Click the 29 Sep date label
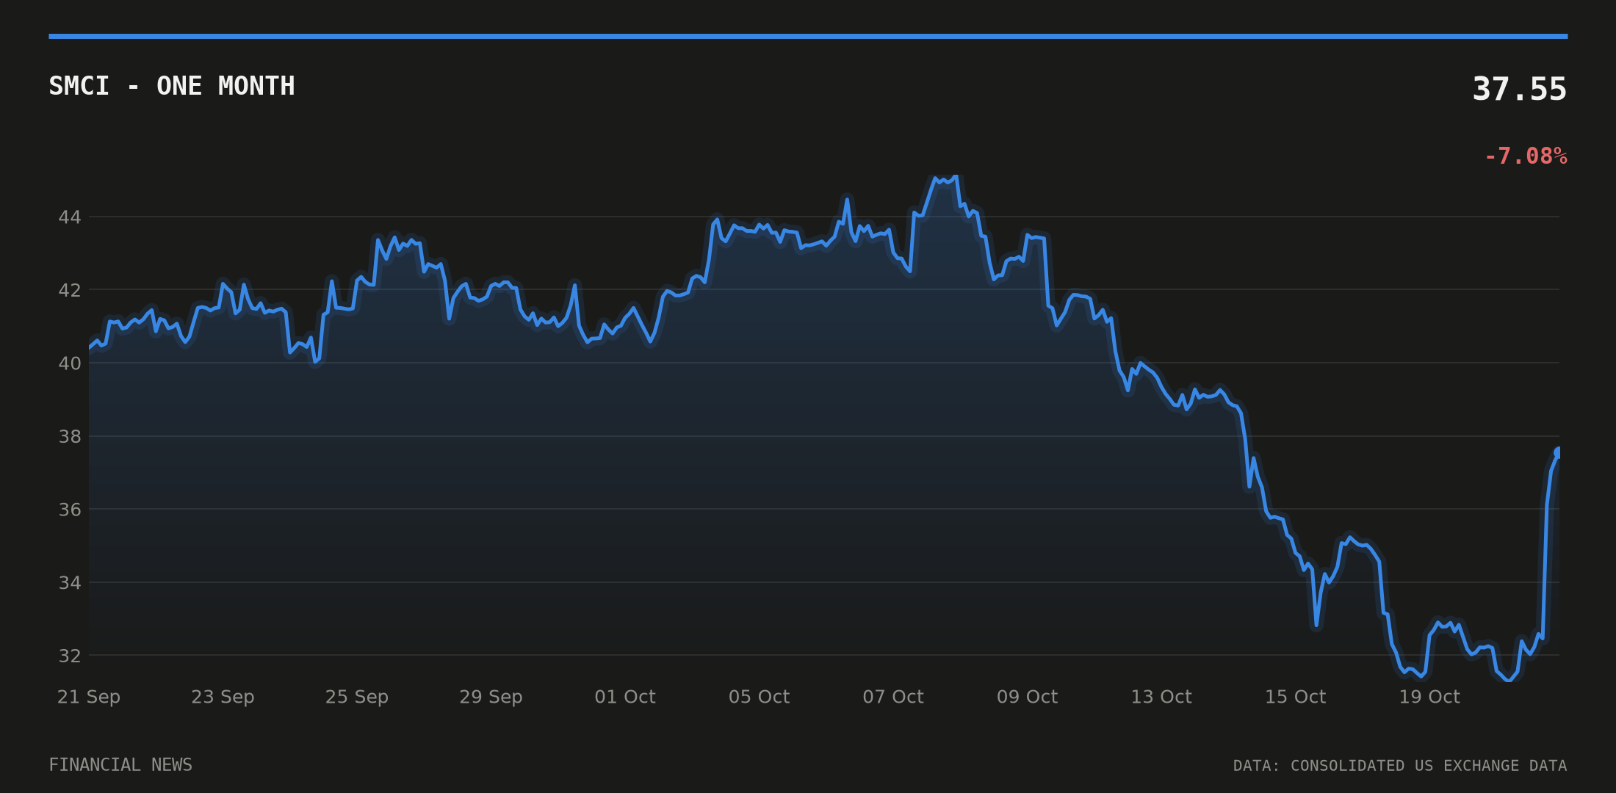 click(491, 697)
